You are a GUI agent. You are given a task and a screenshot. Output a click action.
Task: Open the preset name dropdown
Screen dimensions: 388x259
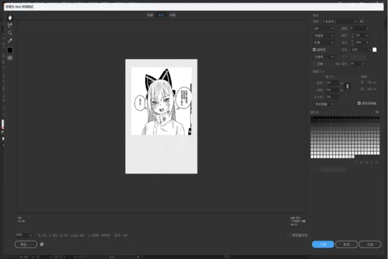click(339, 22)
